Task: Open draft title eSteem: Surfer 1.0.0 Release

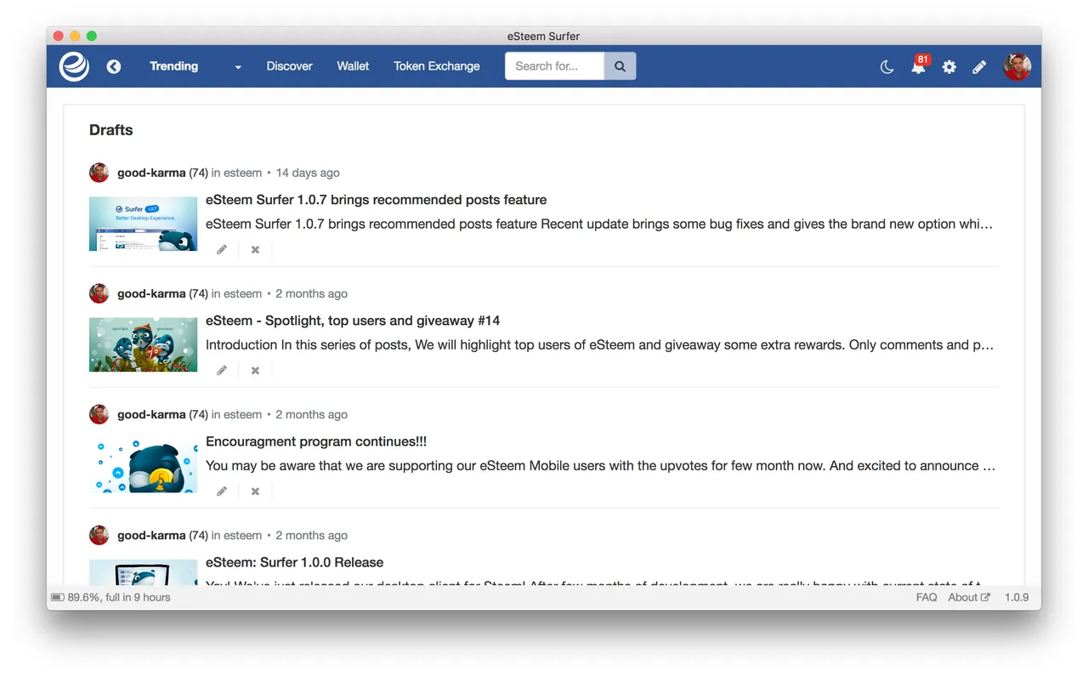Action: [x=294, y=562]
